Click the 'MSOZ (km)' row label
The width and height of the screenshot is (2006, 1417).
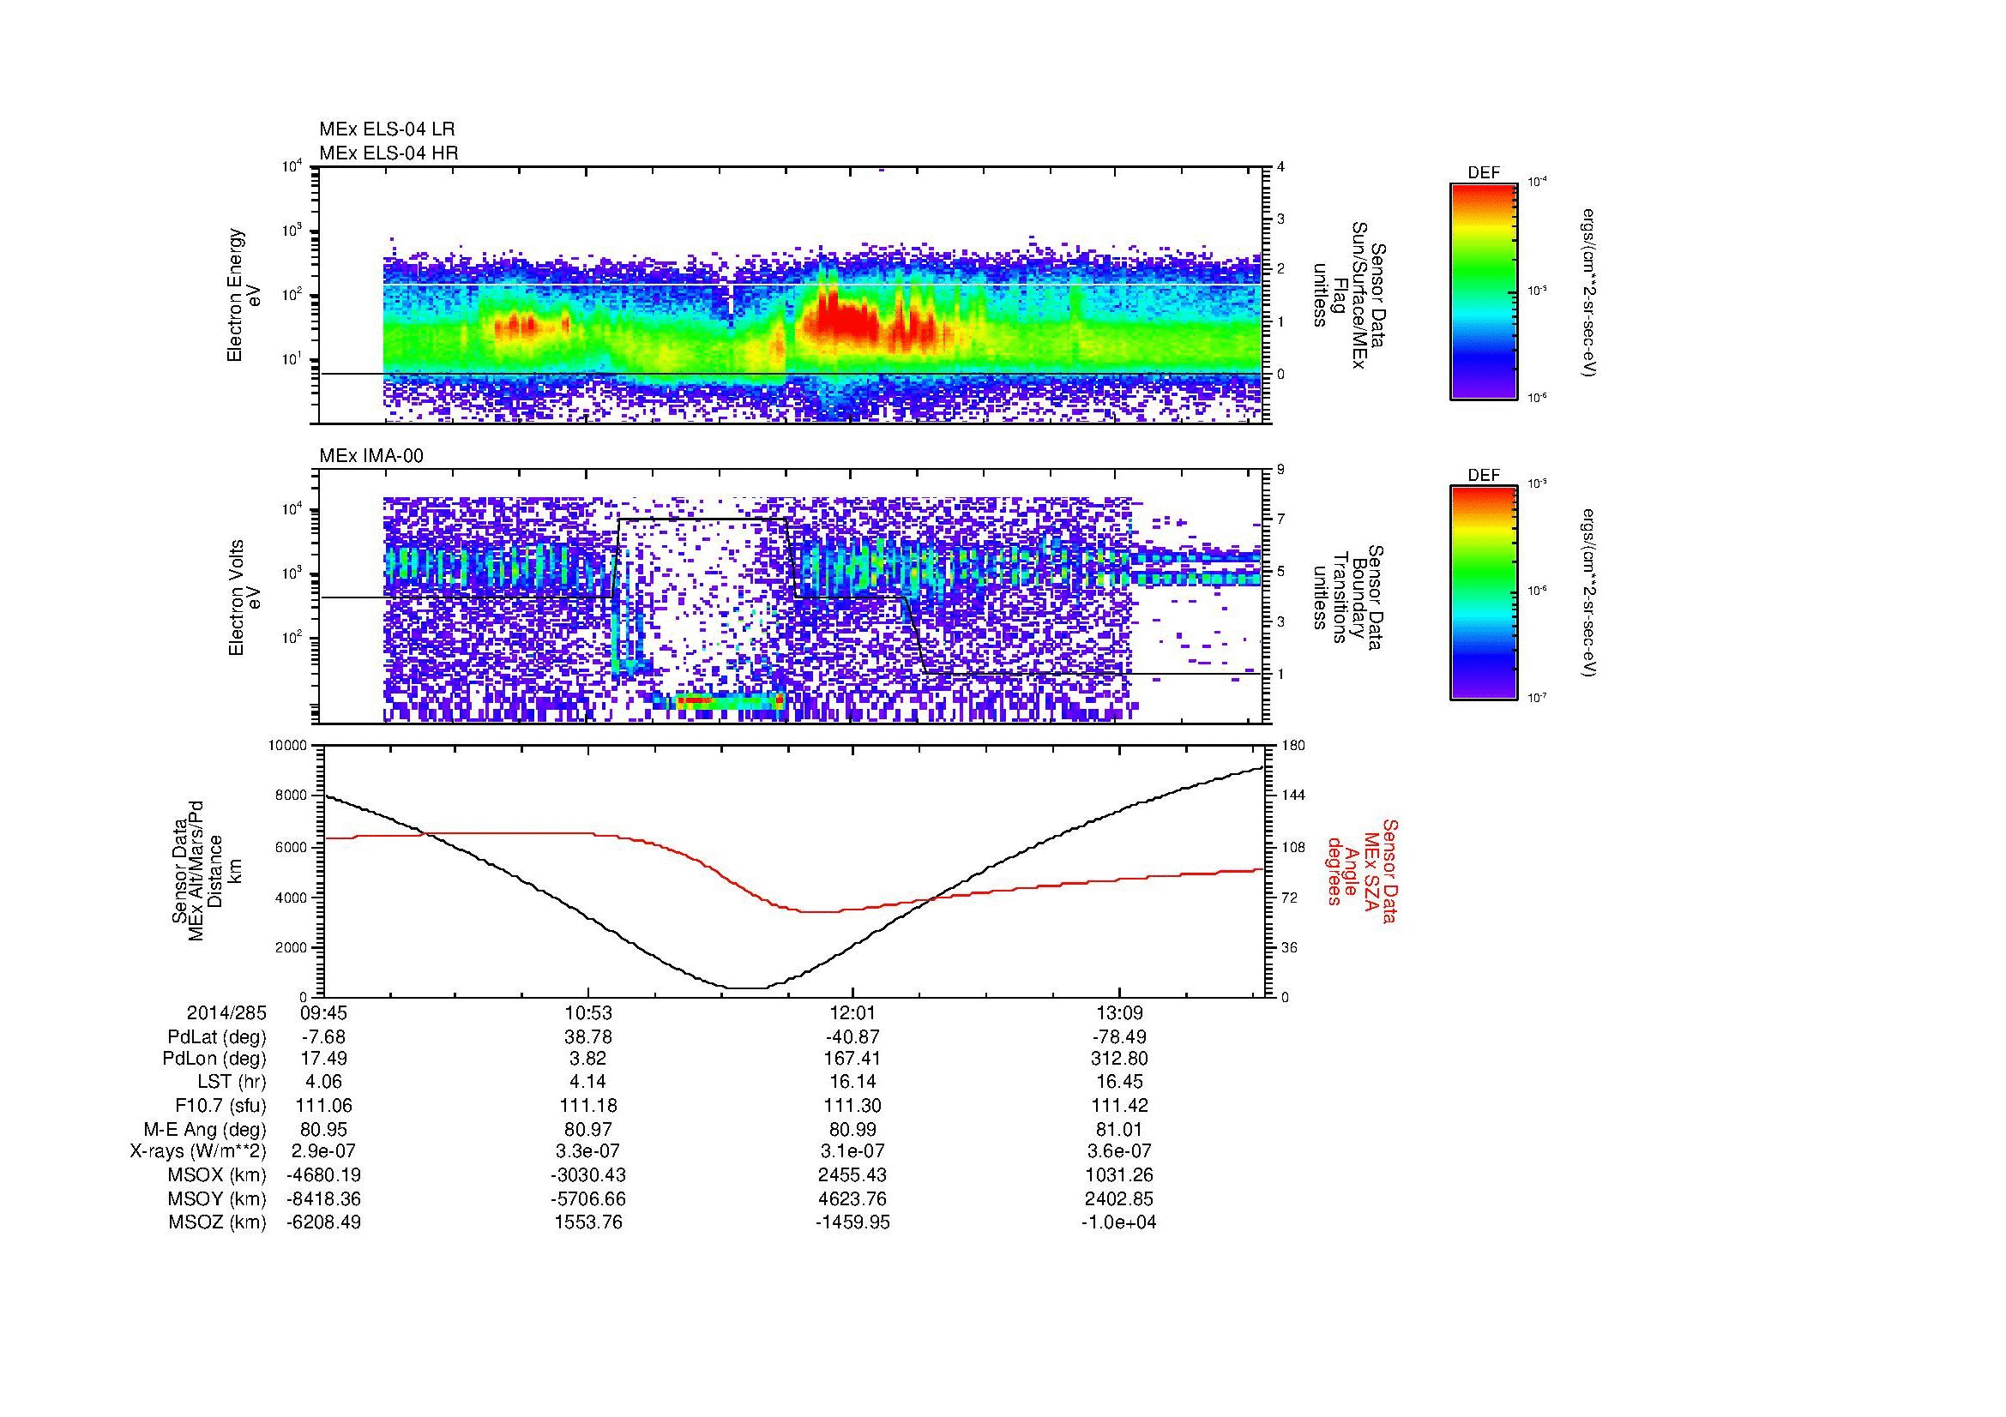point(217,1222)
